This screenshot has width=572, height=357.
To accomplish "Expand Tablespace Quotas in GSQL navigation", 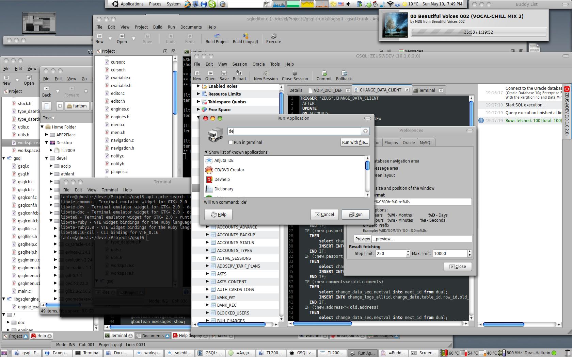I will point(198,102).
